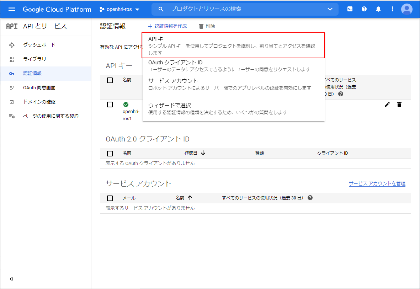
Task: Open the help question mark icon
Action: (x=364, y=9)
